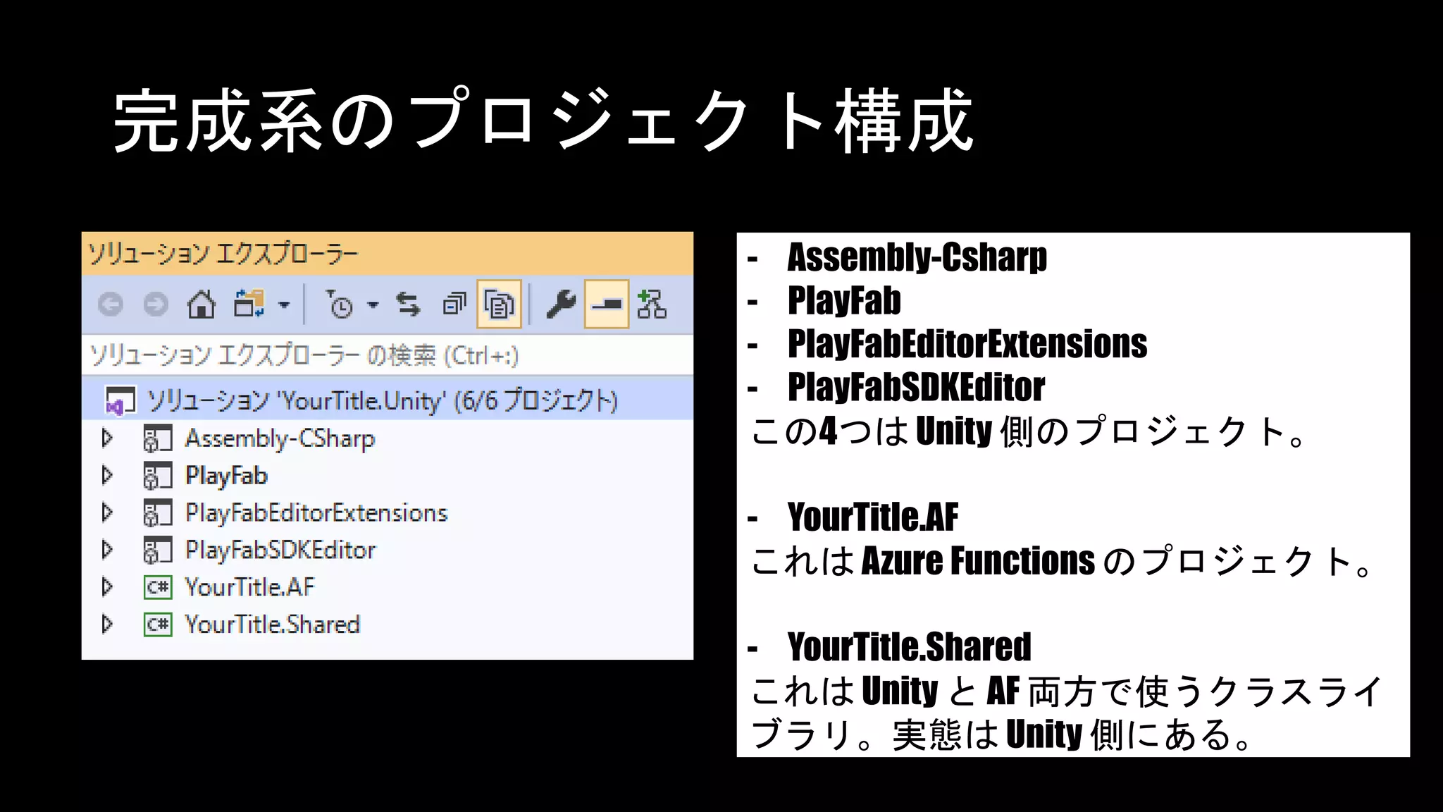Expand the Assembly-CSharp project
The image size is (1443, 812).
coord(107,438)
